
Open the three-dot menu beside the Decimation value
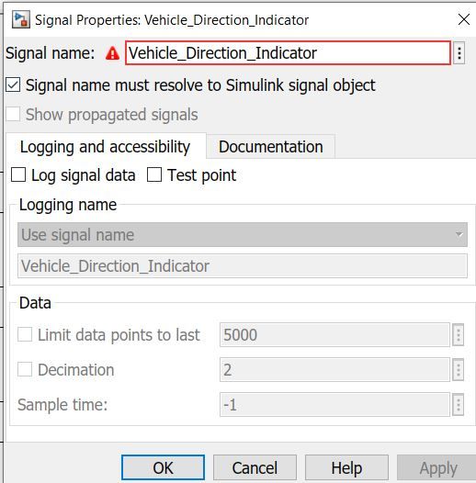[x=459, y=370]
